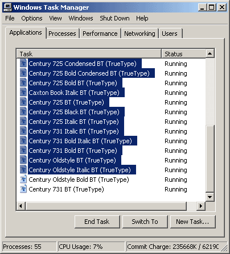
Task: Click the Century 731 BT font icon
Action: (x=23, y=189)
